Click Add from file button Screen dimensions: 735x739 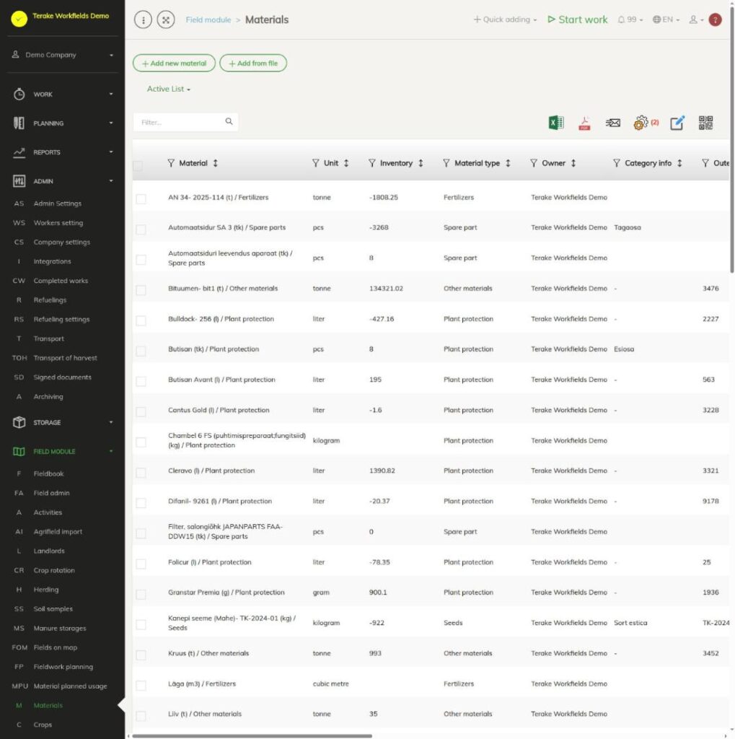(x=253, y=64)
